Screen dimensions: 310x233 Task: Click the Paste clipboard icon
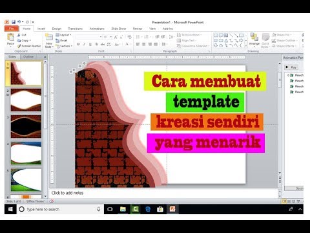(10, 37)
